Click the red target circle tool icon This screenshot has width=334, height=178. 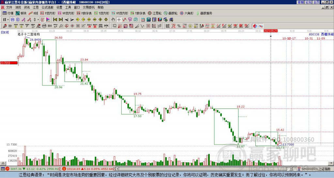click(67, 26)
